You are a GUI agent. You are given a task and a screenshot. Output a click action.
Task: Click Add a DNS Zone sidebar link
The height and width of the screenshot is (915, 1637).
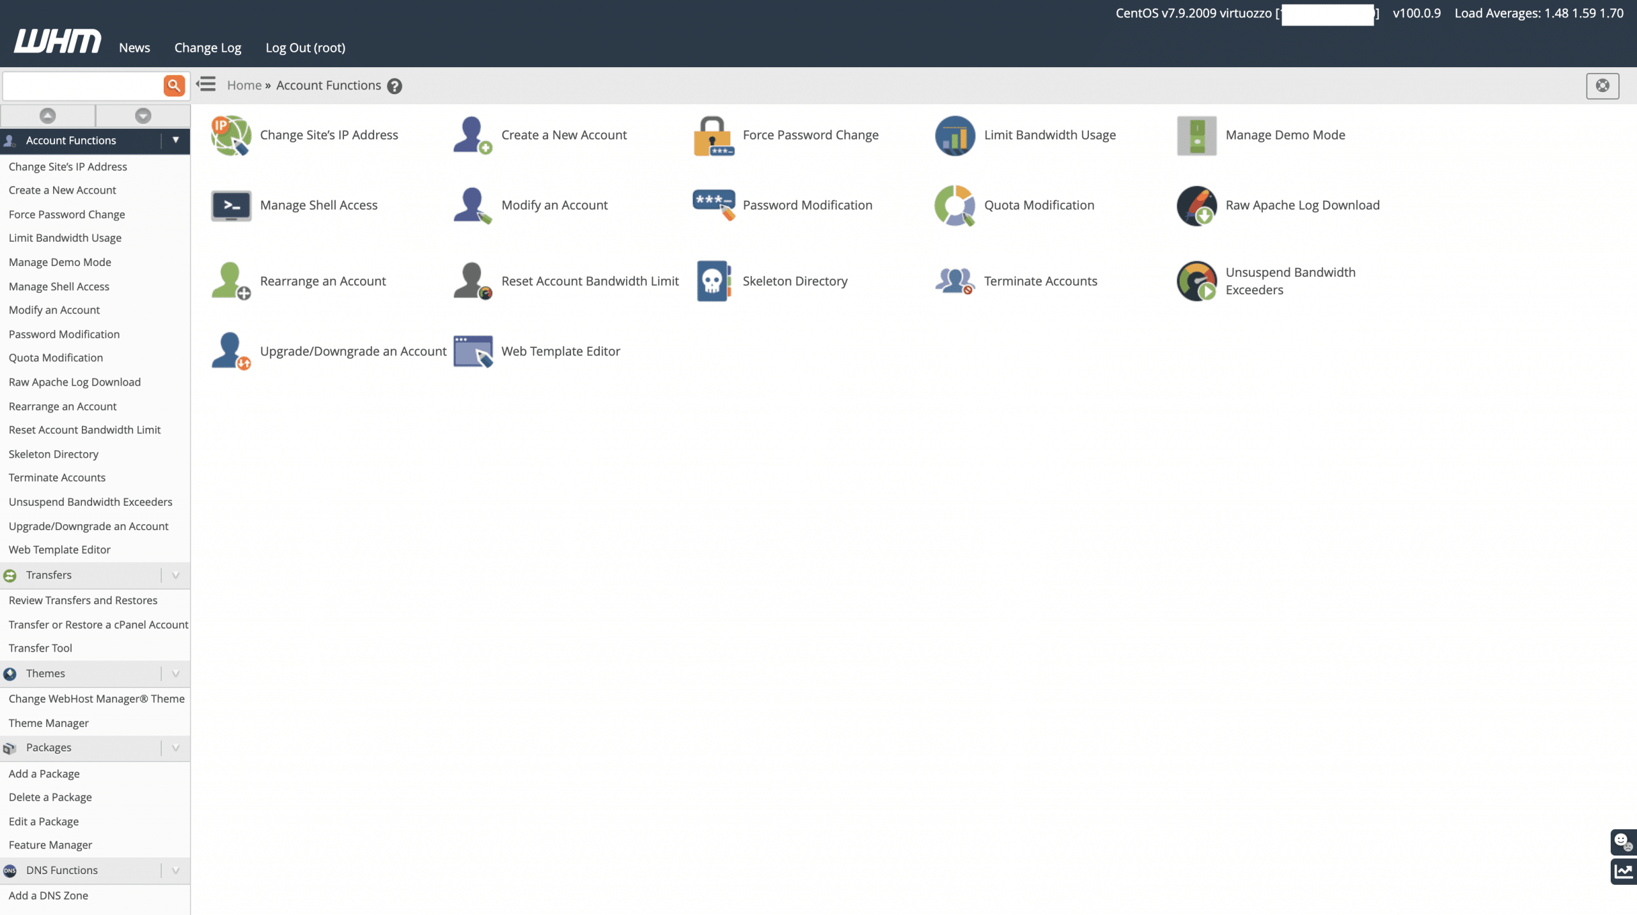coord(49,895)
